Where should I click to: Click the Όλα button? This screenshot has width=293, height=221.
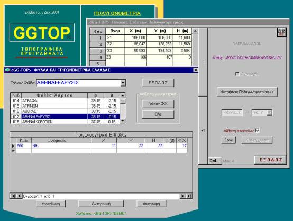click(x=158, y=114)
